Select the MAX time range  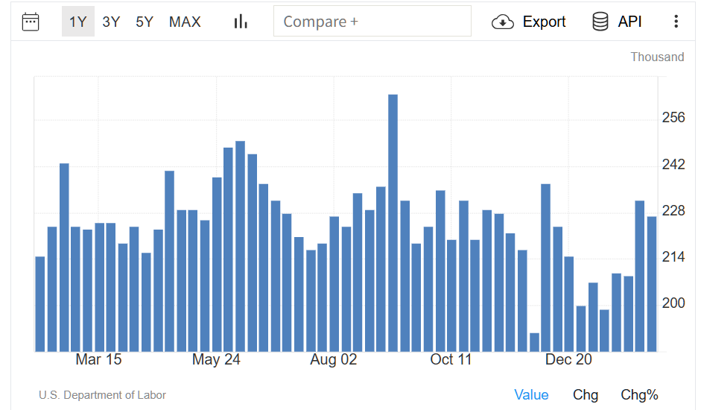(185, 22)
